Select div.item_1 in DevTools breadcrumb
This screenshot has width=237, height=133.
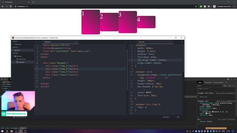23,128
